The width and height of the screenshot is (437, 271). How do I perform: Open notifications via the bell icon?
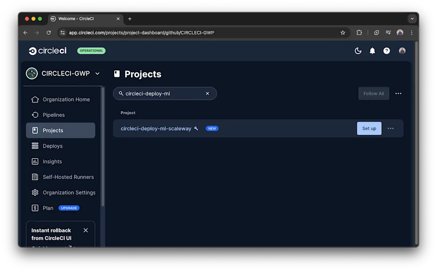pos(372,50)
